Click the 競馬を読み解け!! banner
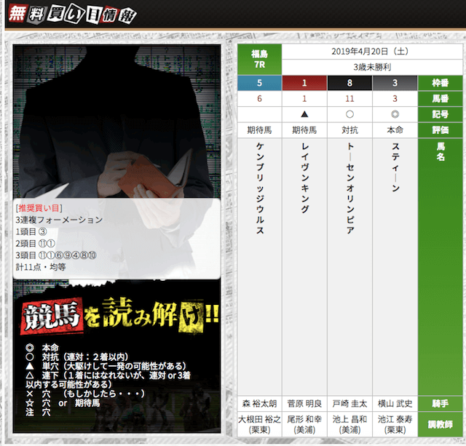 [x=120, y=315]
